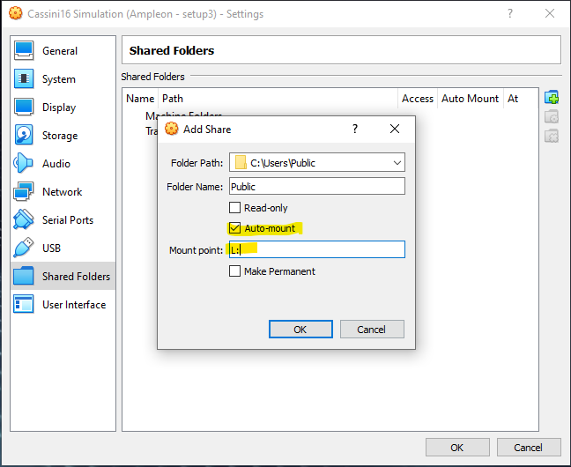Go to the User Interface category label
The height and width of the screenshot is (467, 571).
click(74, 305)
